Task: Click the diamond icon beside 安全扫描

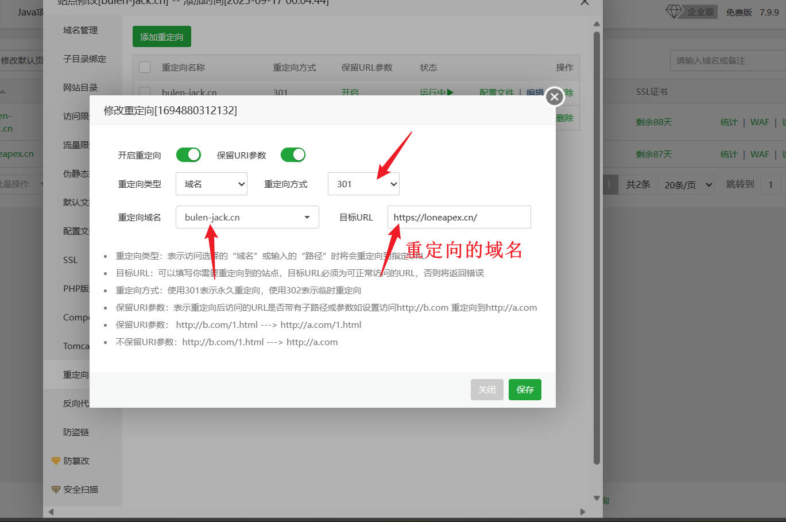Action: click(x=56, y=490)
